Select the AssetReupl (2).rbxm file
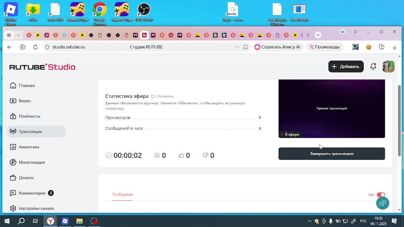Screen dimensions: 404x227 [x=277, y=14]
